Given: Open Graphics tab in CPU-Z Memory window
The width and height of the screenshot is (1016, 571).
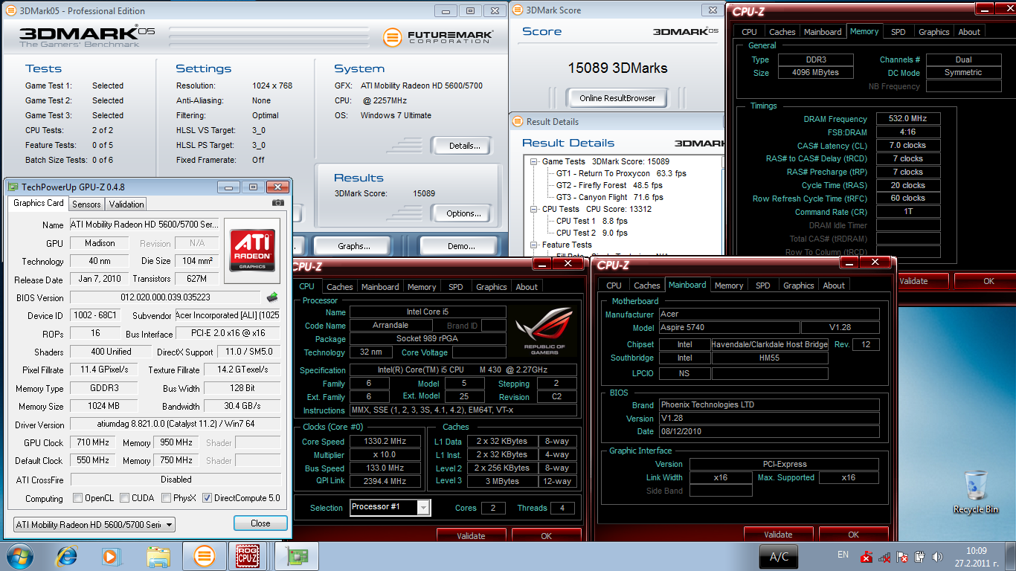Looking at the screenshot, I should coord(934,32).
